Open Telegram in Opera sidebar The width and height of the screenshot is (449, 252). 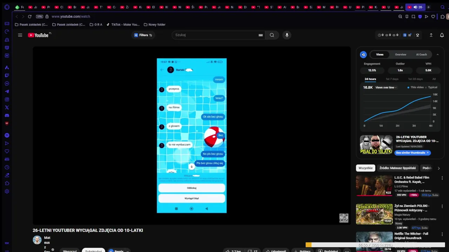click(x=7, y=92)
